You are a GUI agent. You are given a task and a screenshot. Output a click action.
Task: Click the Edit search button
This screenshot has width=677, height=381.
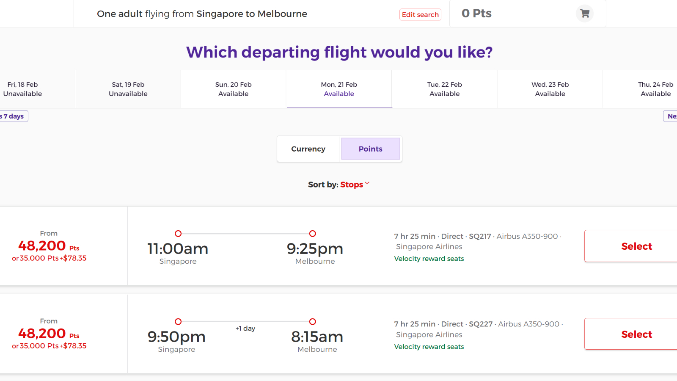click(420, 14)
